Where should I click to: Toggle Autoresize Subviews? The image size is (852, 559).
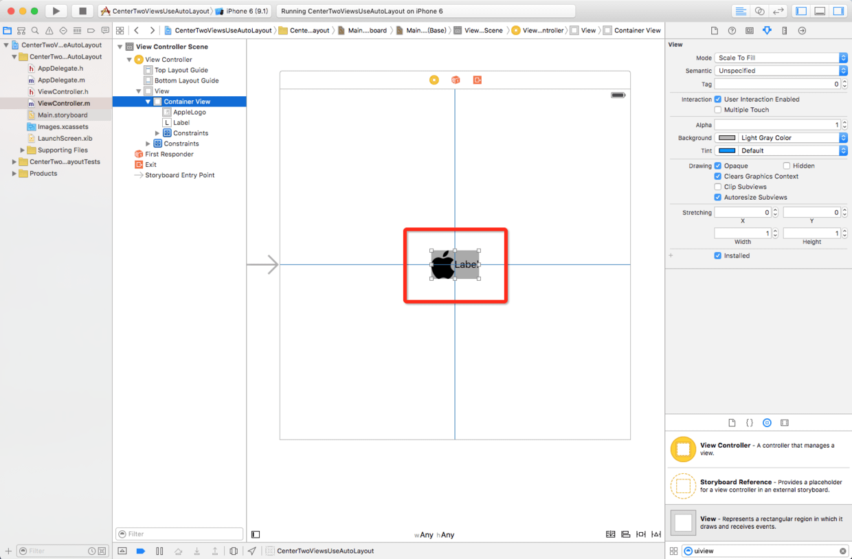tap(718, 198)
